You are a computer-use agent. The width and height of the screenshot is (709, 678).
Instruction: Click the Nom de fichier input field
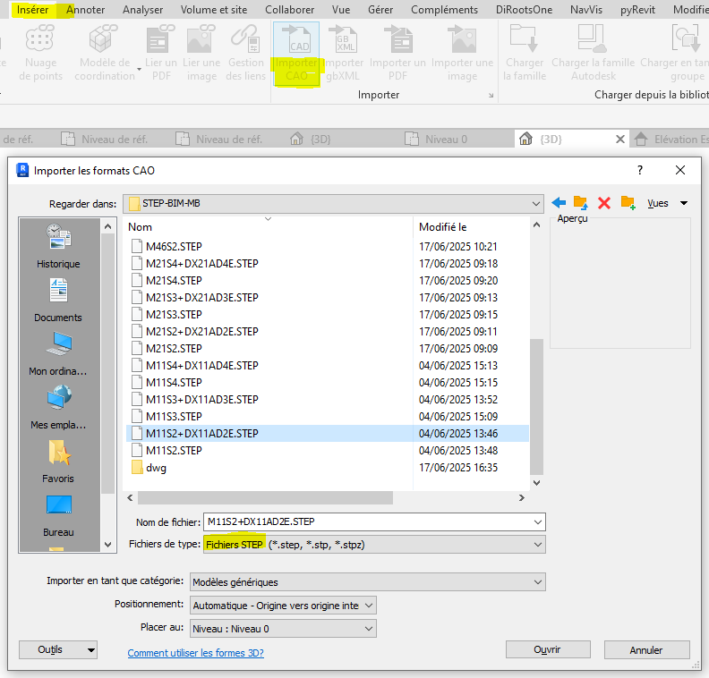[x=367, y=521]
